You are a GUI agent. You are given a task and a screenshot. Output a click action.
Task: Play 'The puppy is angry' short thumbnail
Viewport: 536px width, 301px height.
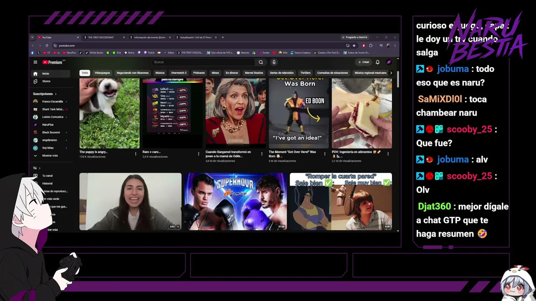(x=109, y=113)
